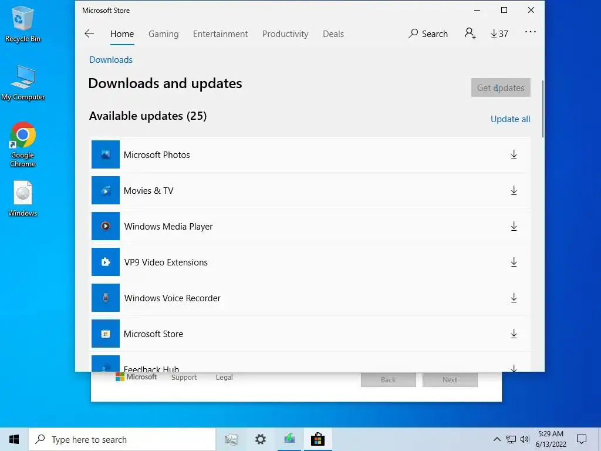Viewport: 601px width, 451px height.
Task: Download the VP9 Video Extensions update
Action: click(514, 262)
